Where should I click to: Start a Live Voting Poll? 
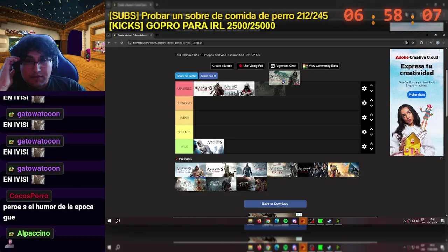[x=251, y=66]
